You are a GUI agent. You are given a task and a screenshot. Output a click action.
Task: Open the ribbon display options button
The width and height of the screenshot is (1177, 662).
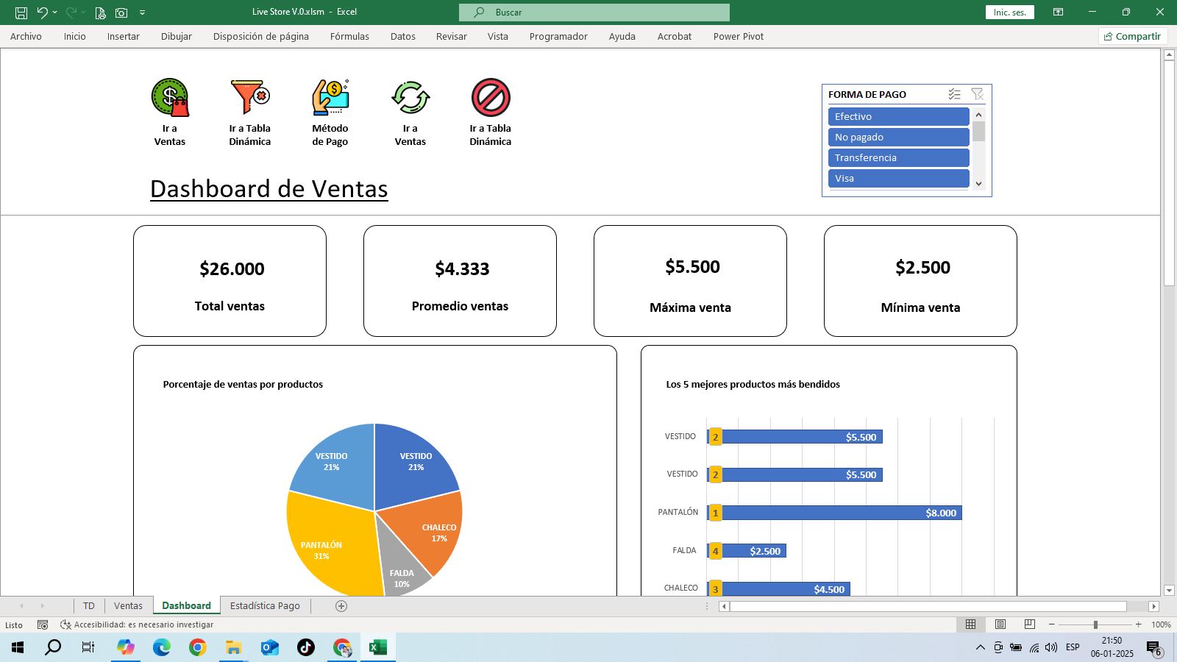point(1058,13)
